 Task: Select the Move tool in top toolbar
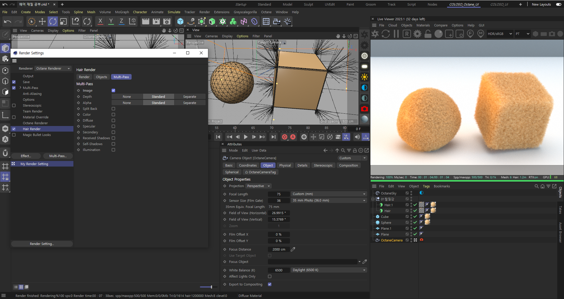click(42, 21)
